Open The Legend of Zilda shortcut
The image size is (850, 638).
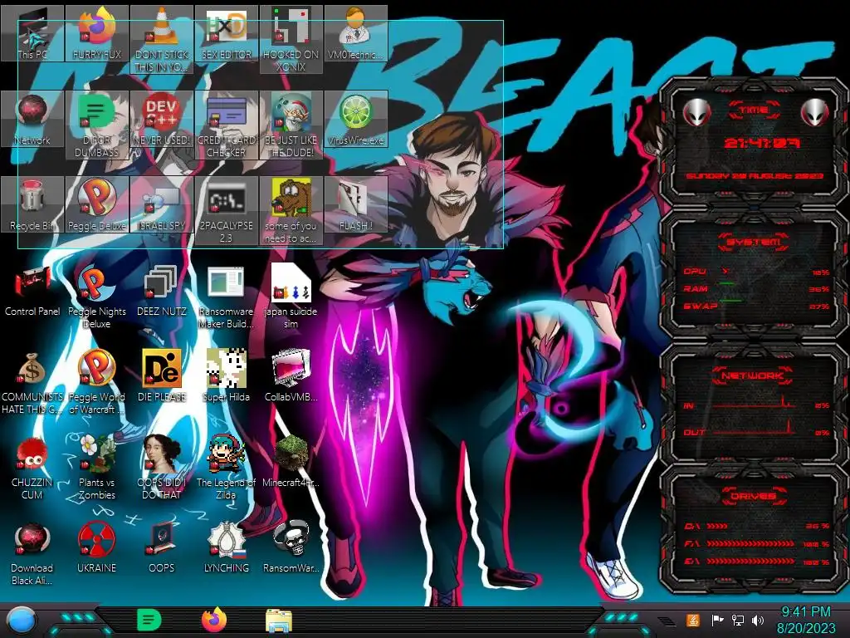pyautogui.click(x=227, y=467)
